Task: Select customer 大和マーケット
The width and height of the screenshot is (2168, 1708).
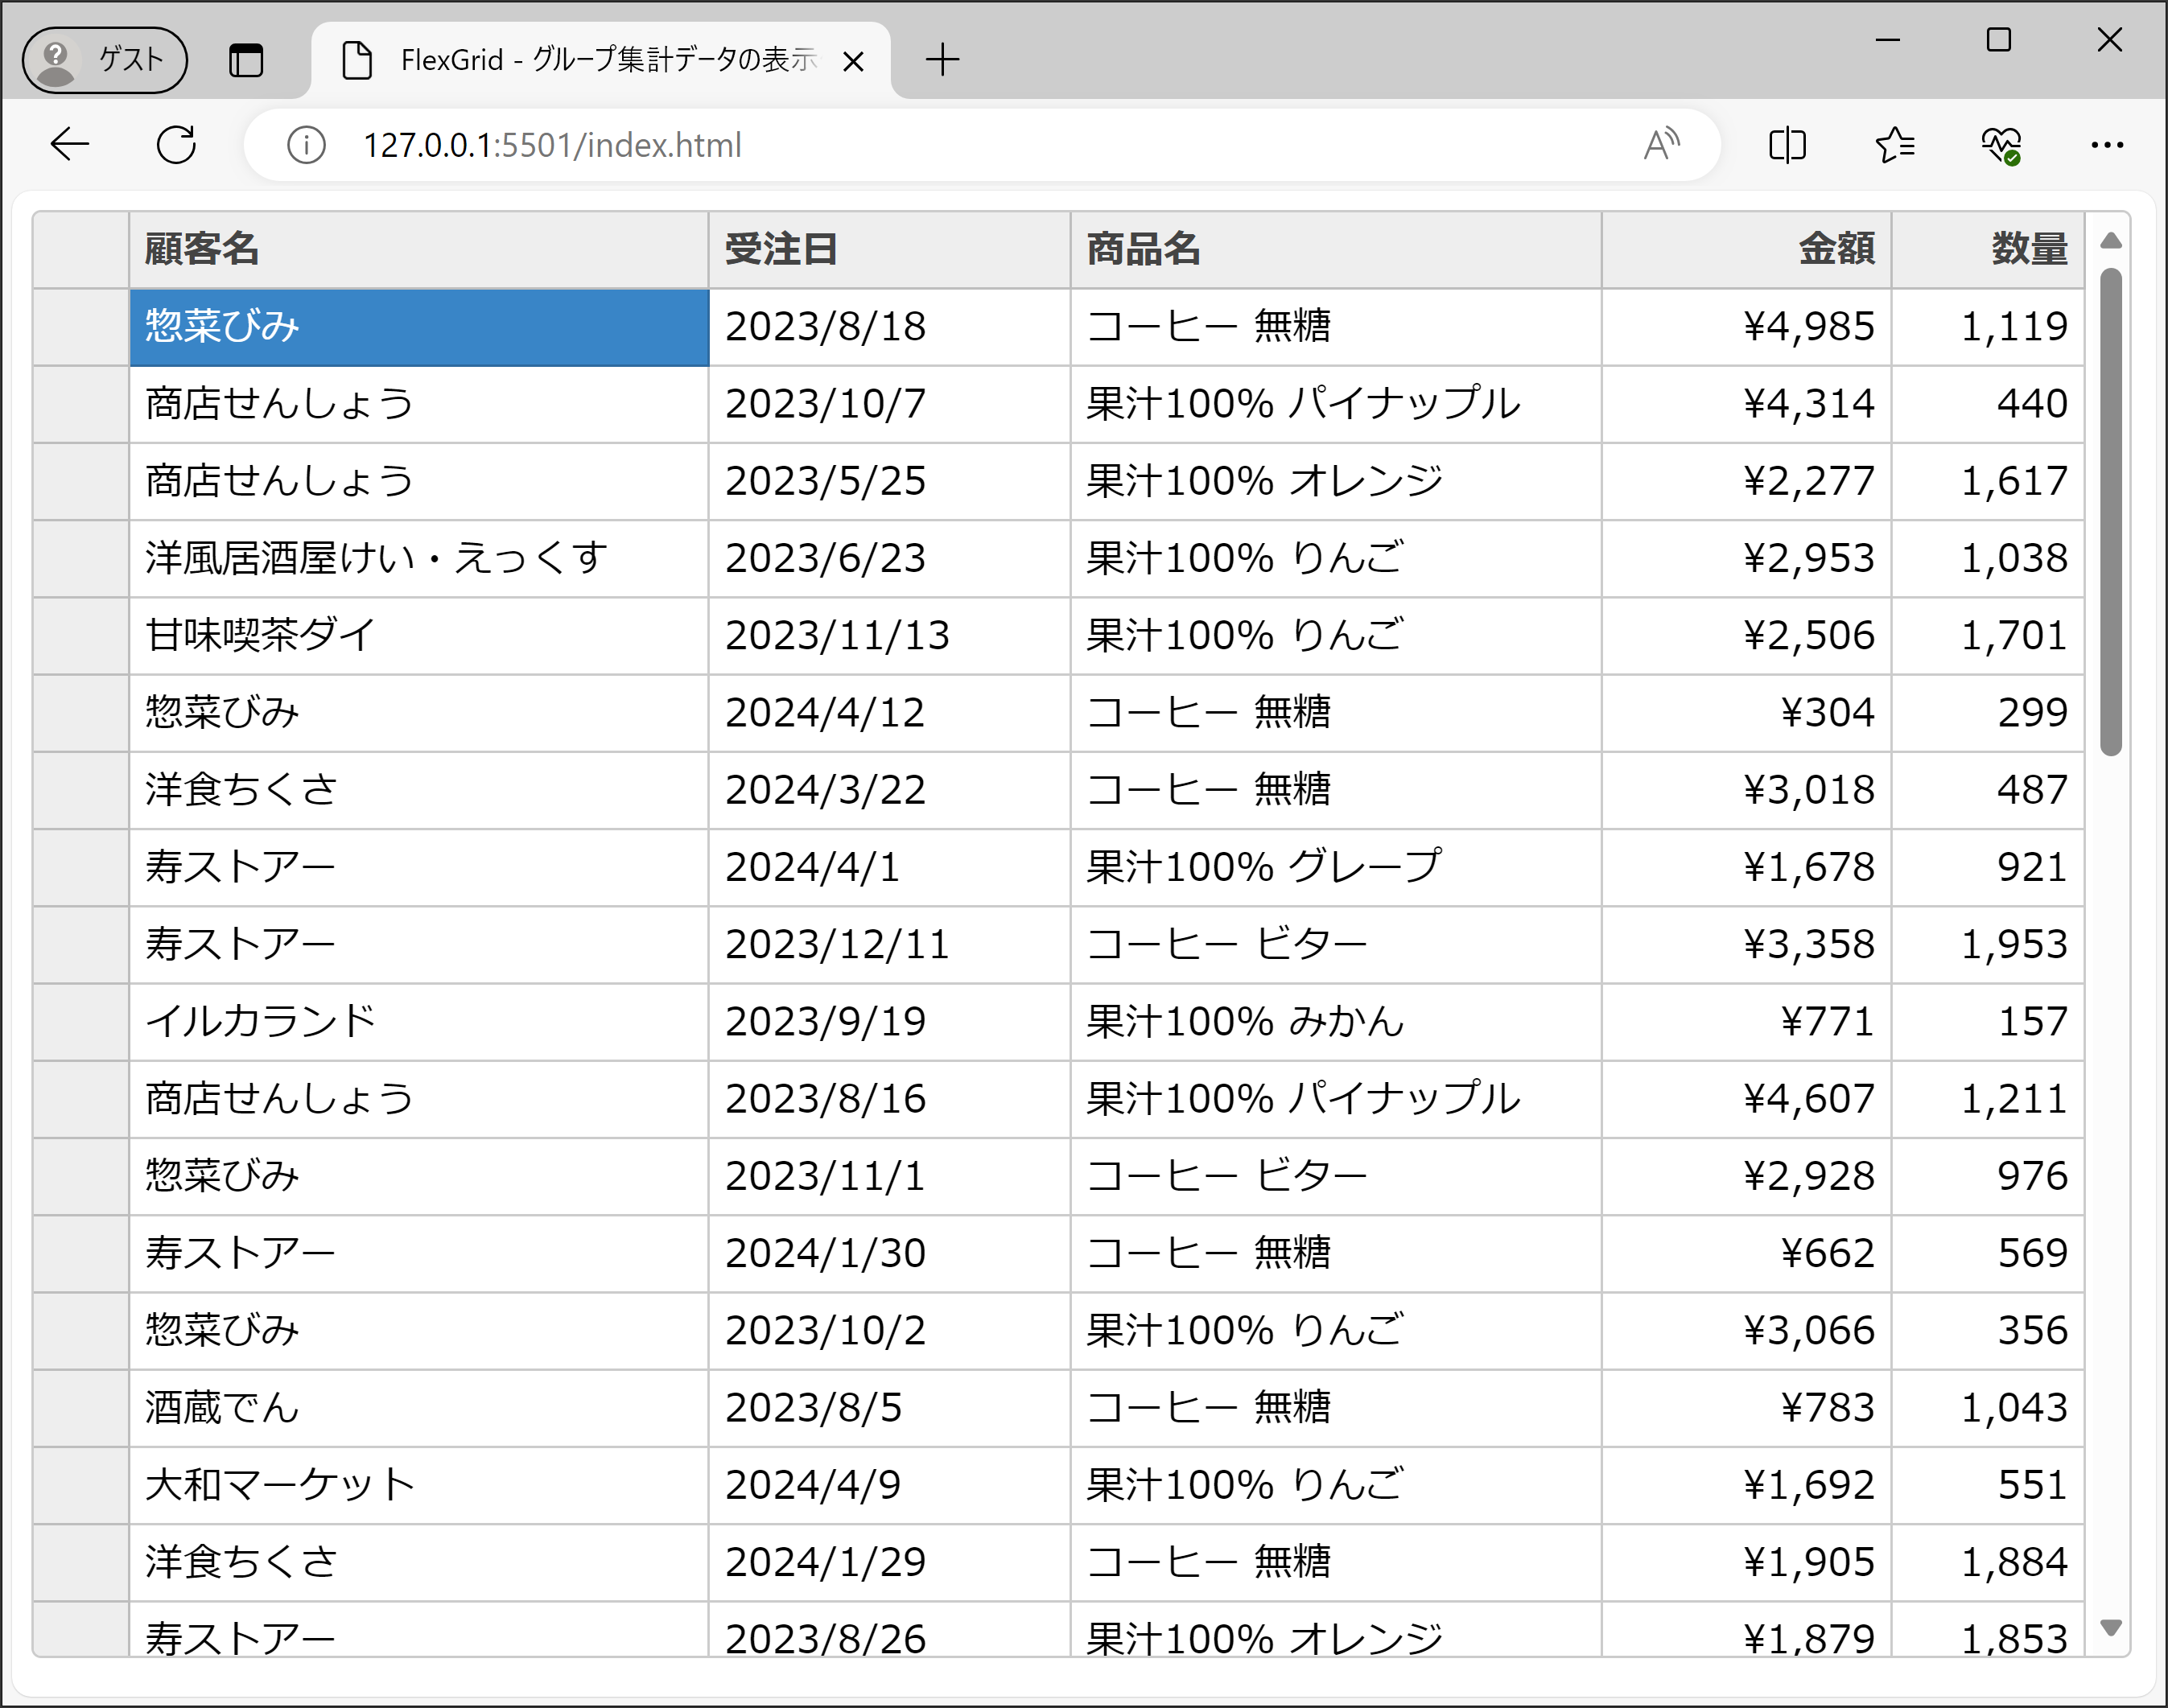Action: pos(419,1485)
